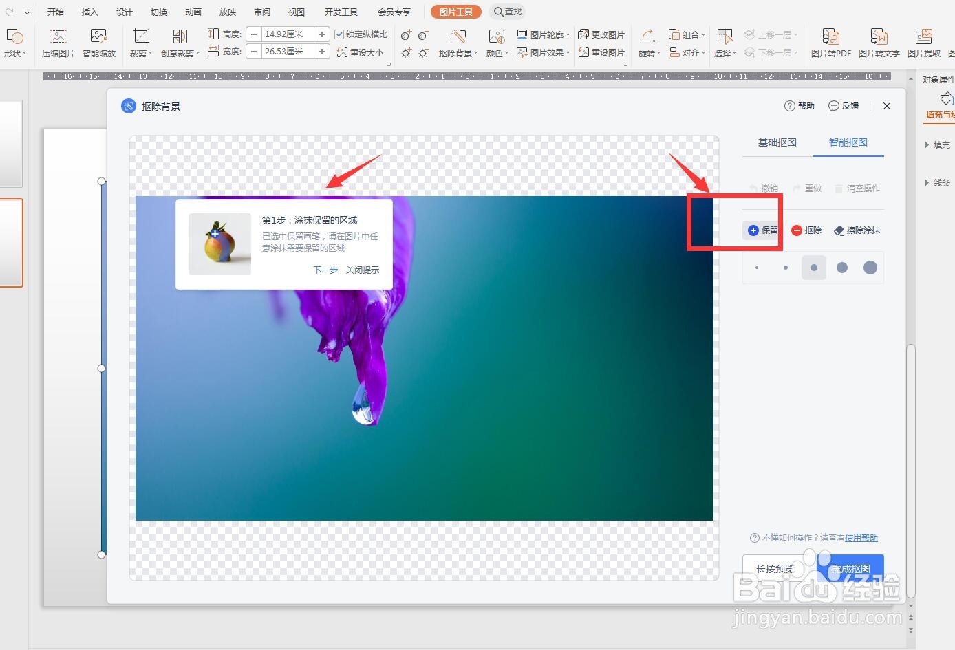Open the 图片轮廓 dropdown
This screenshot has height=650, width=955.
544,34
